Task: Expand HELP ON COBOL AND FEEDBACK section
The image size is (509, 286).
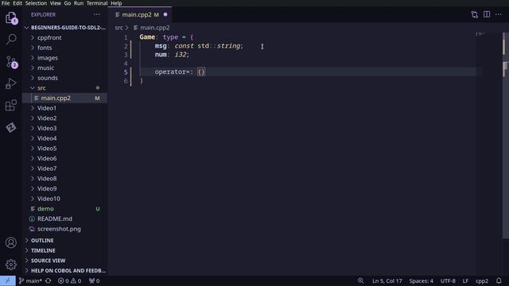Action: click(65, 270)
